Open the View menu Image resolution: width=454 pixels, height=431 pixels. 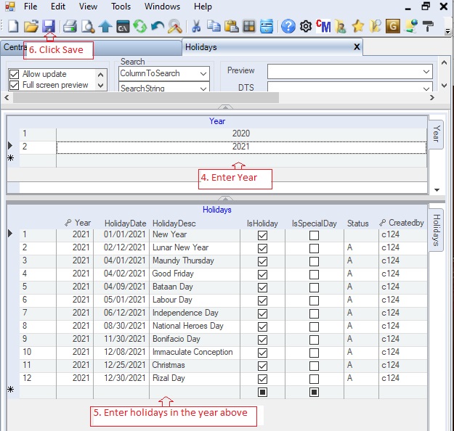coord(88,7)
